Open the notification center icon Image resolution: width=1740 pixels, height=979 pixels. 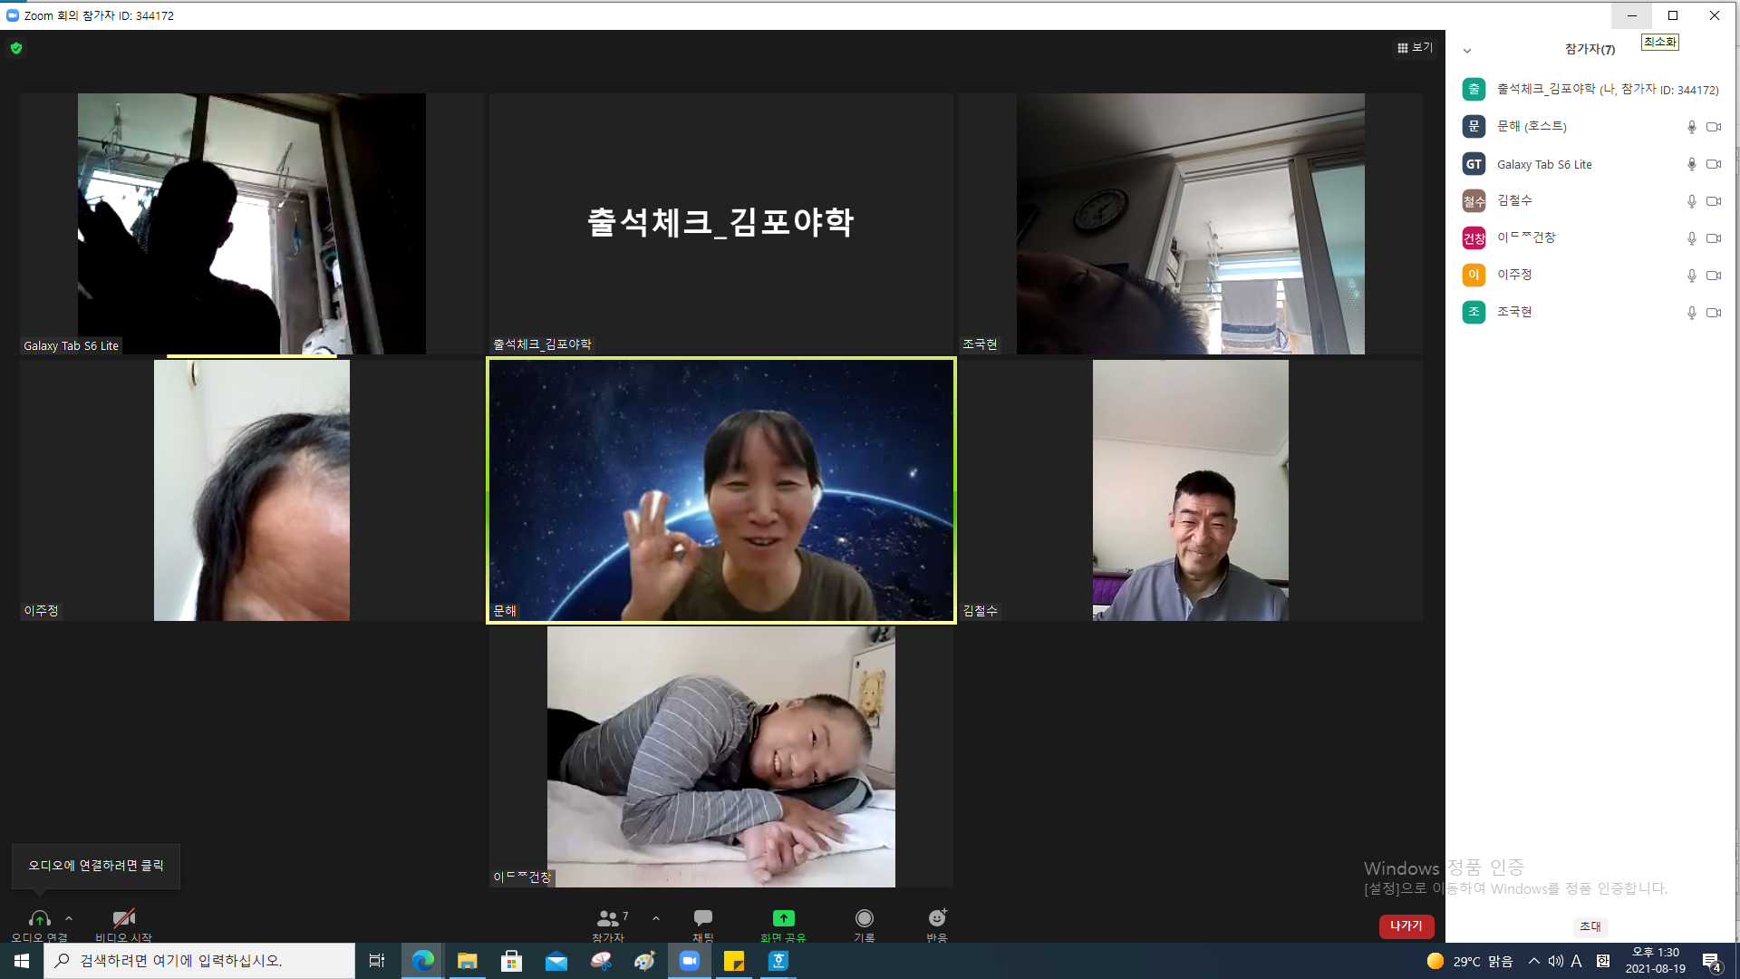1711,962
